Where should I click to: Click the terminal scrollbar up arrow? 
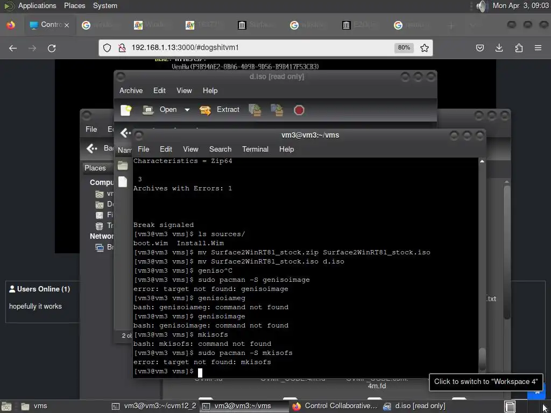pos(482,161)
